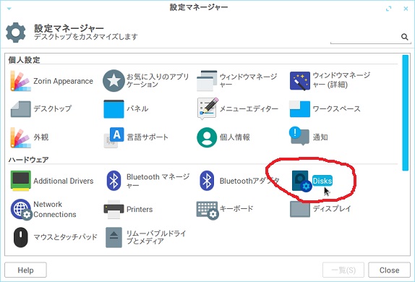Viewport: 415px width, 282px height.
Task: Open the Disks utility
Action: pos(312,181)
